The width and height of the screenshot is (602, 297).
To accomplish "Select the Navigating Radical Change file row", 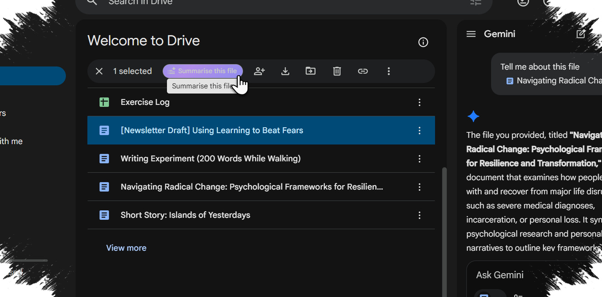I will click(x=261, y=187).
